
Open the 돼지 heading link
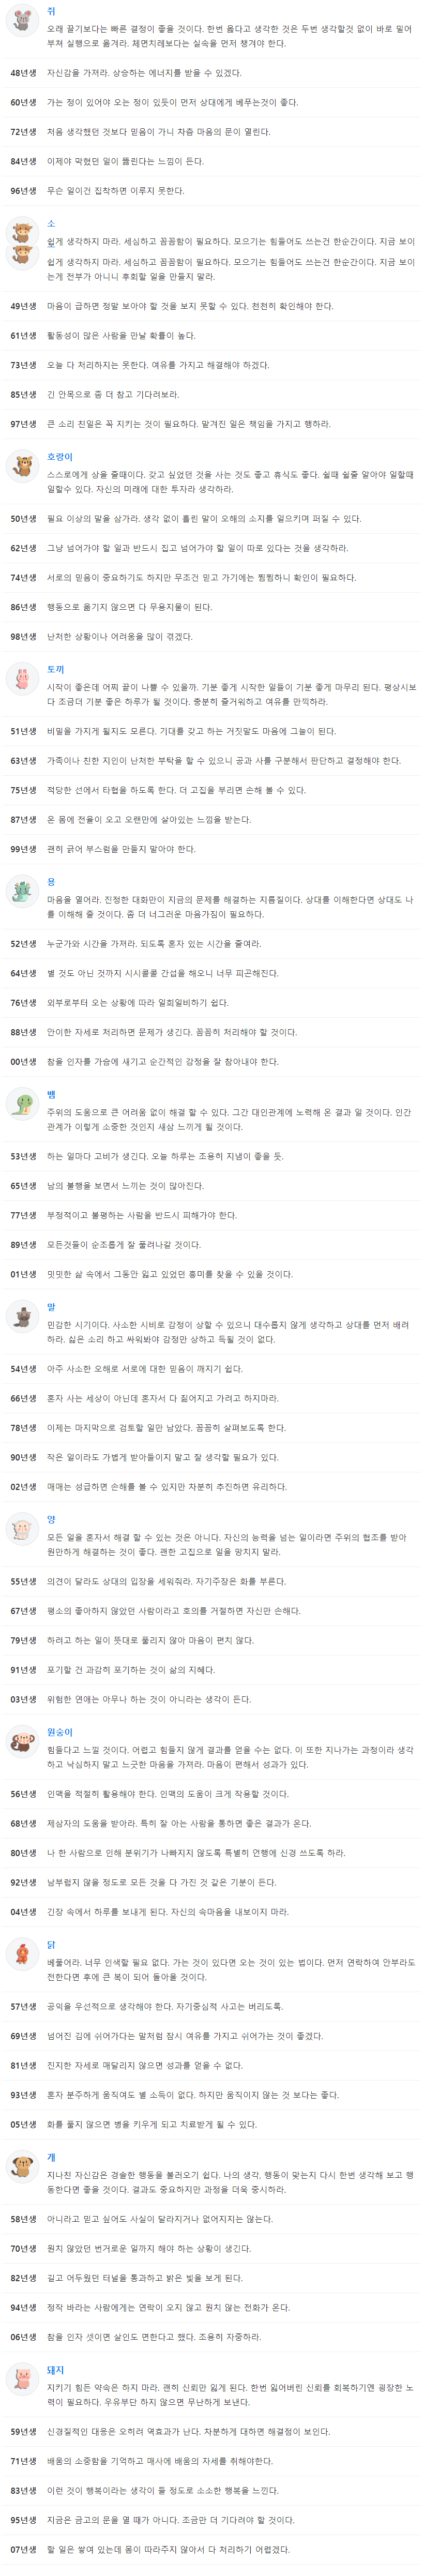55,2370
